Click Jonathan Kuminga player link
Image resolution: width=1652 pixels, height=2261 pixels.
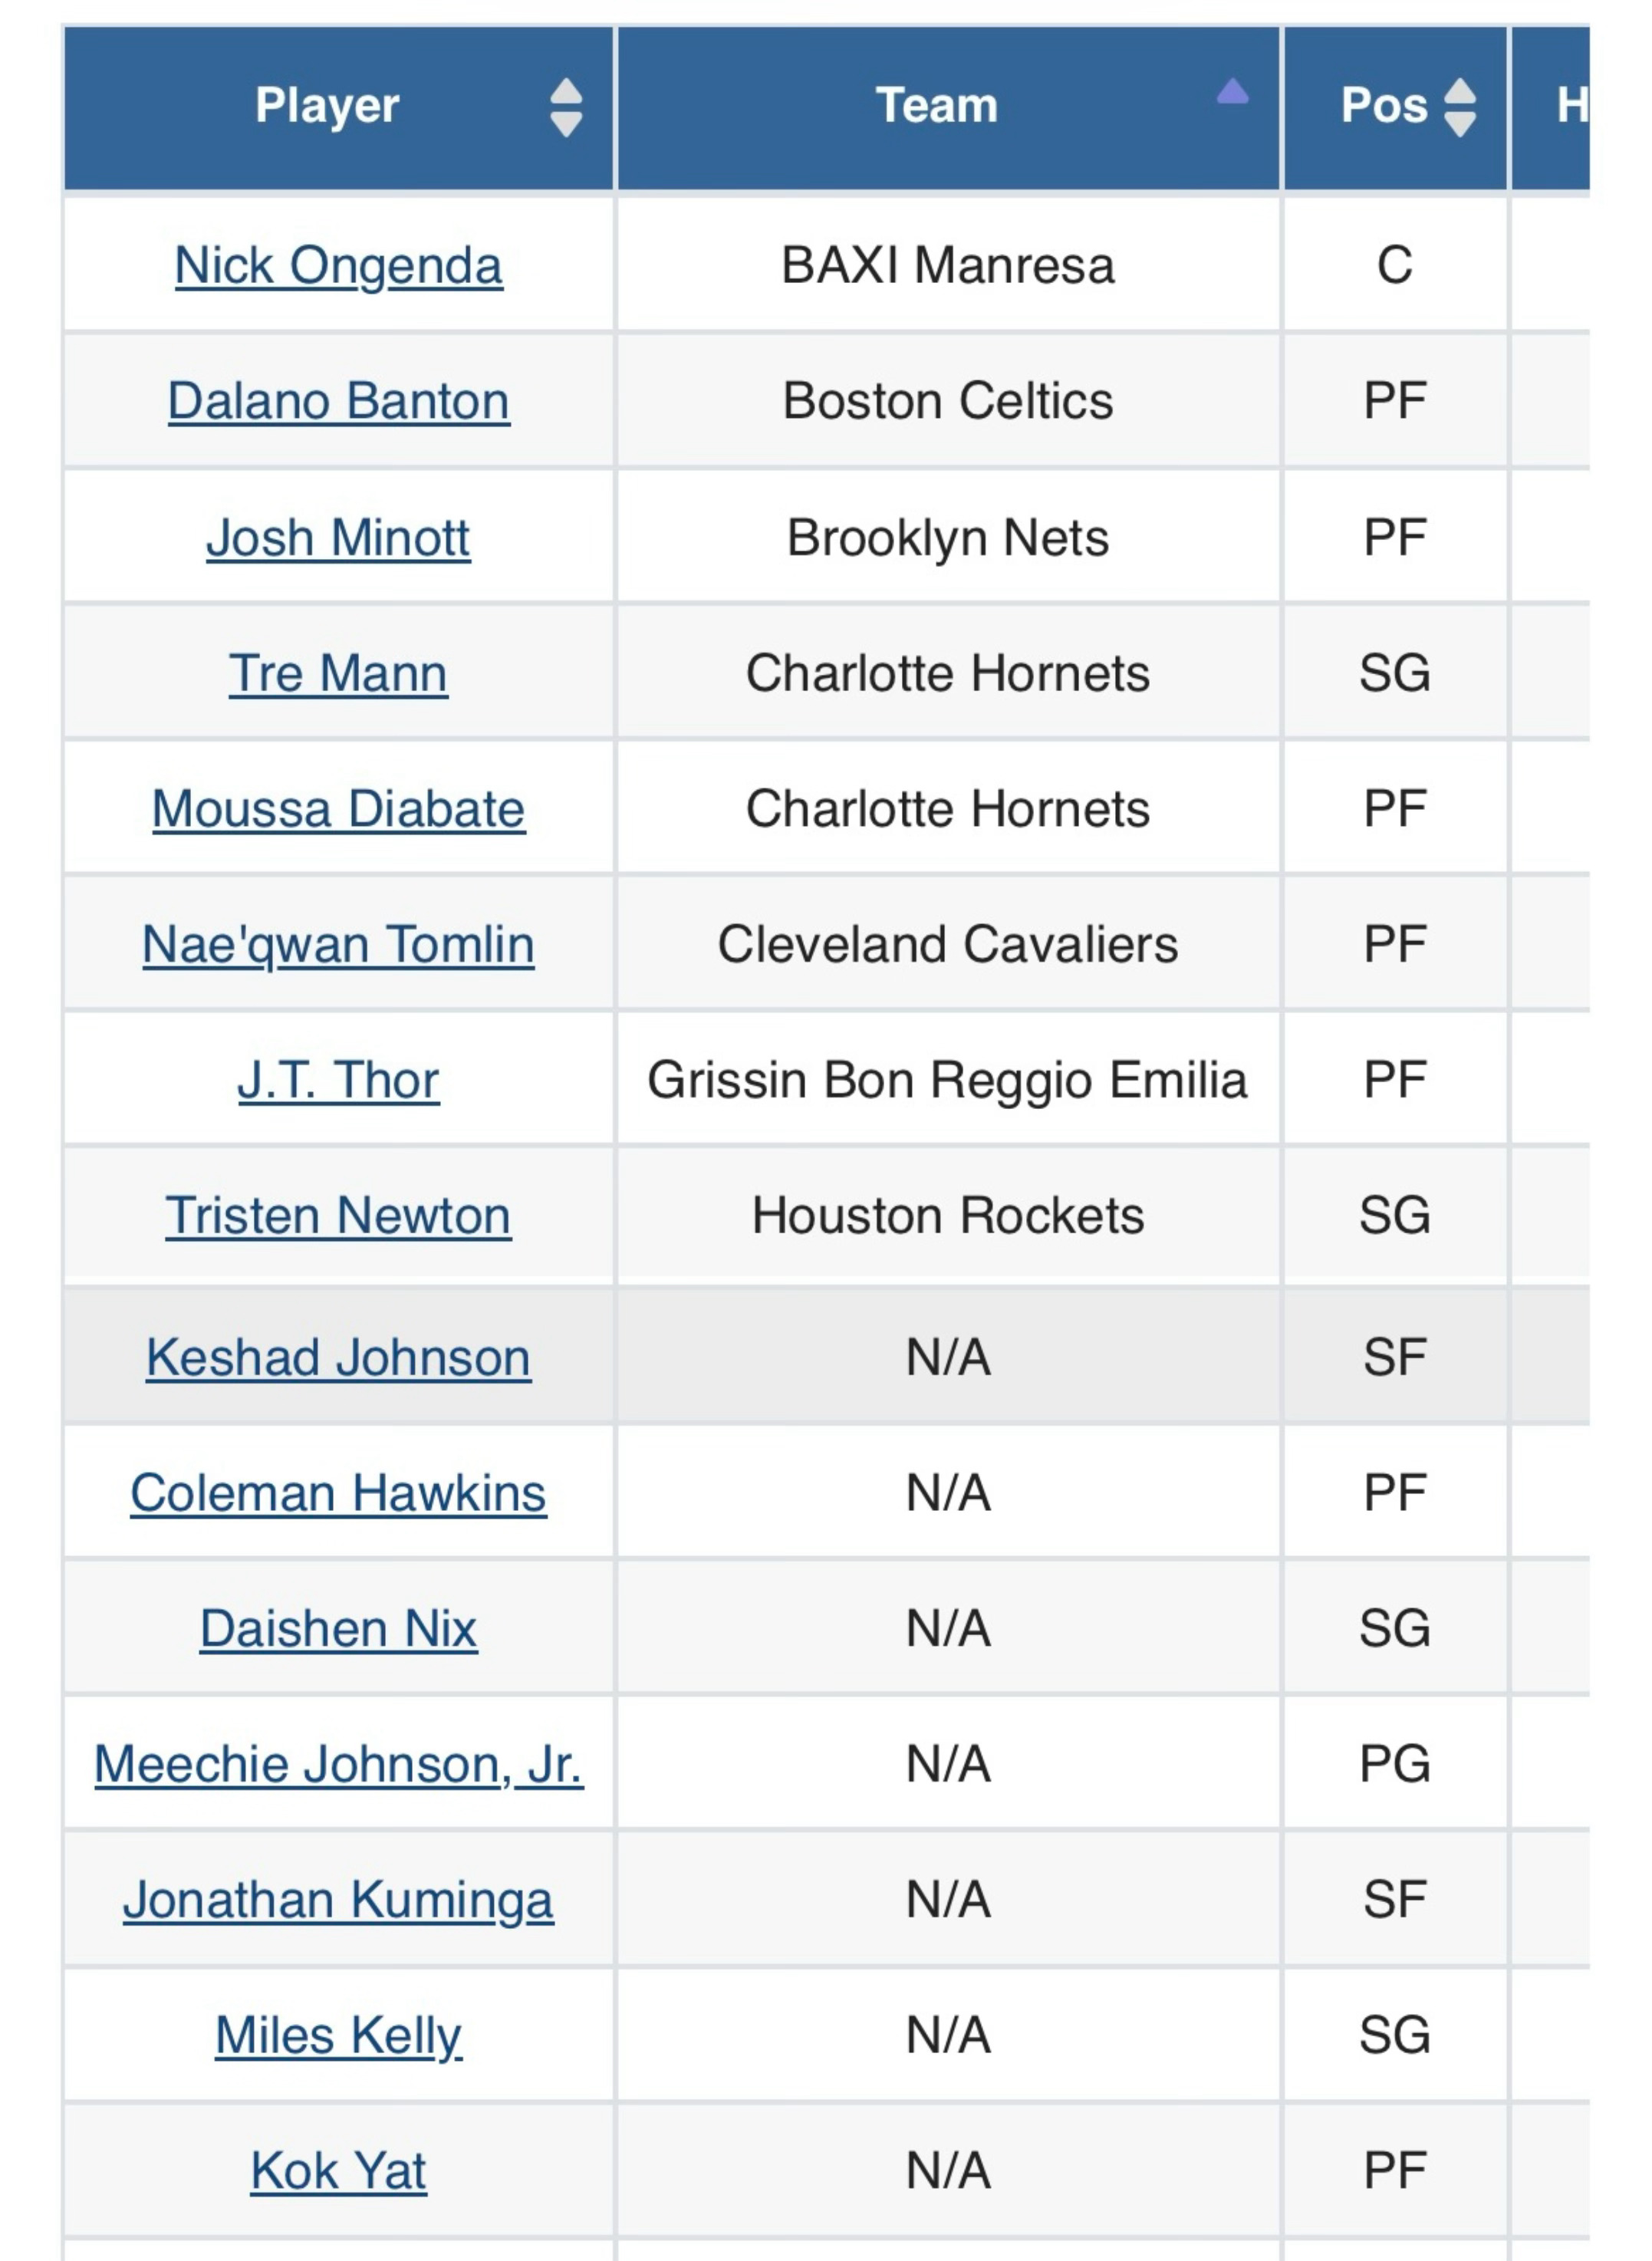coord(338,1901)
